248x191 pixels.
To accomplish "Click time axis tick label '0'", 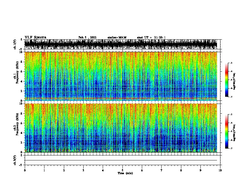I will click(25, 170).
